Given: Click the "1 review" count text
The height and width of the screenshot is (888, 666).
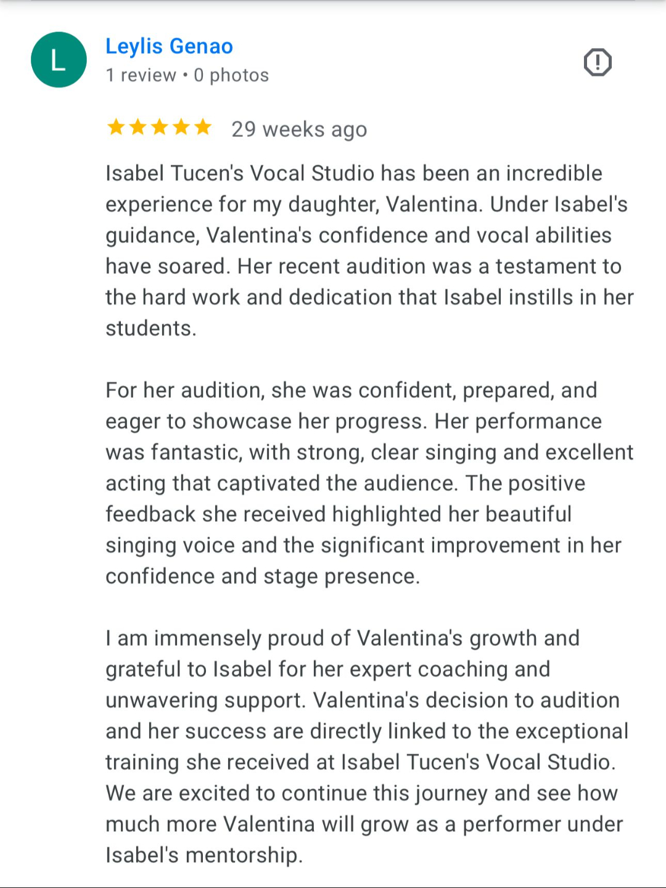Looking at the screenshot, I should [x=141, y=75].
